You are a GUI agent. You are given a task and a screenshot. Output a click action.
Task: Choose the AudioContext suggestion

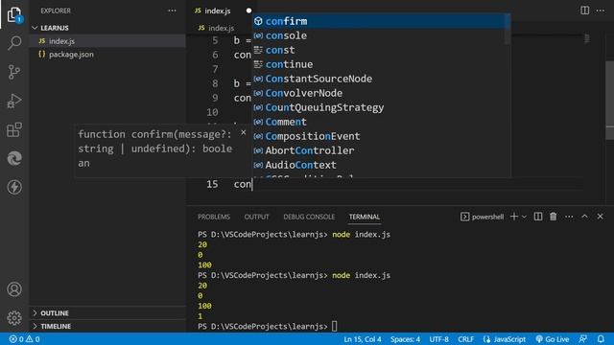click(x=379, y=165)
